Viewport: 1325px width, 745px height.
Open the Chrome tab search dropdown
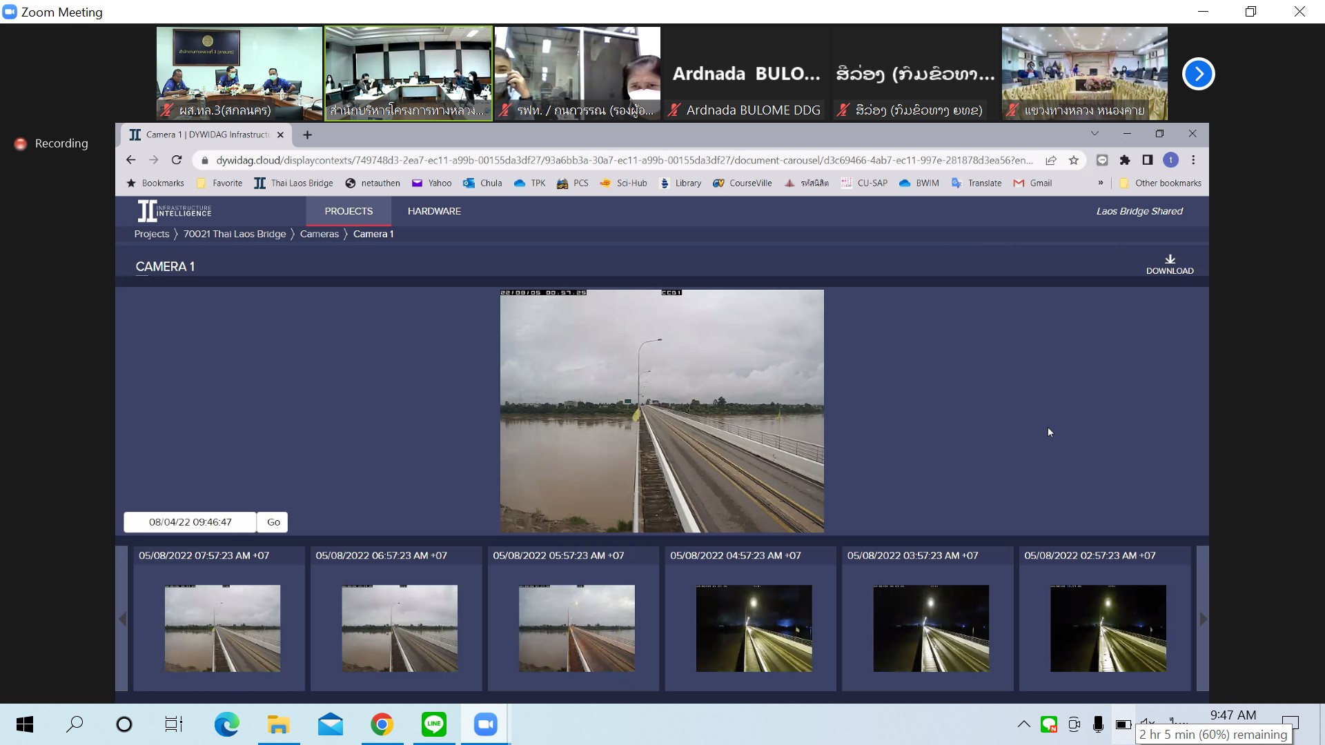coord(1094,134)
